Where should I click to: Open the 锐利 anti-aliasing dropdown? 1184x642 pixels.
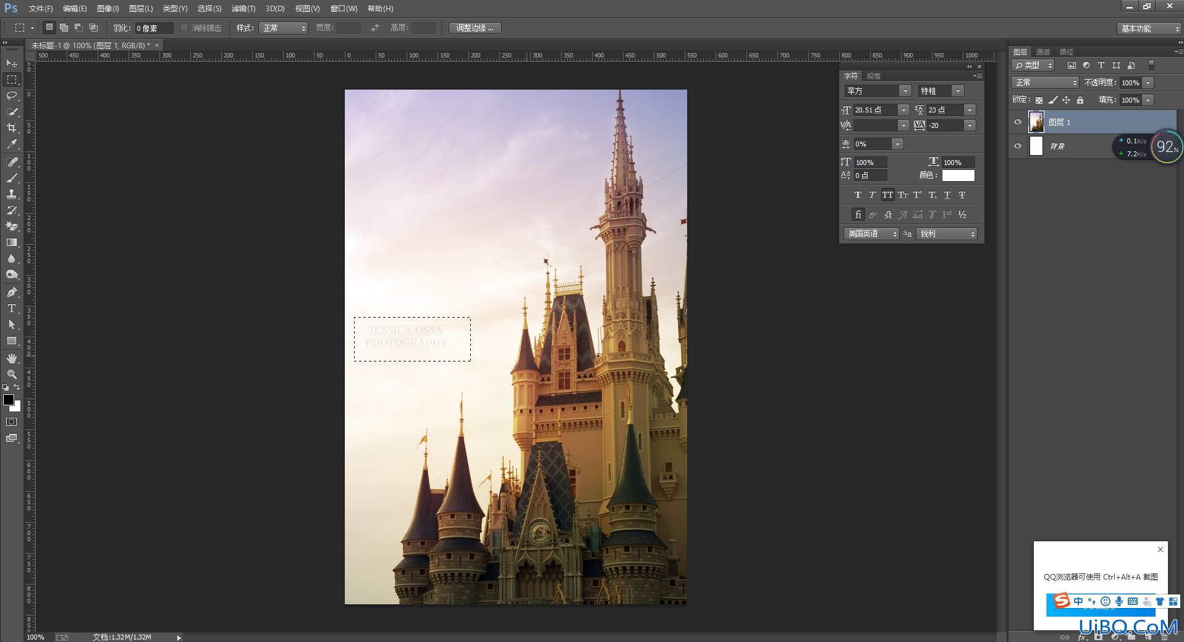[x=947, y=234]
